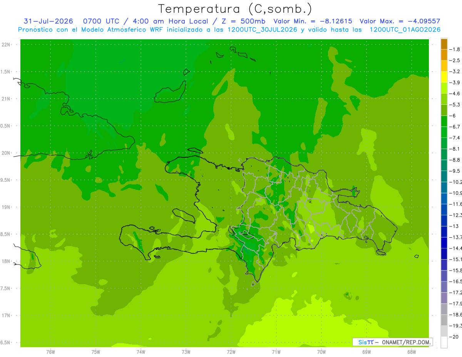Click the white swatch below -20
Screen dimensions: 462x357
(444, 342)
